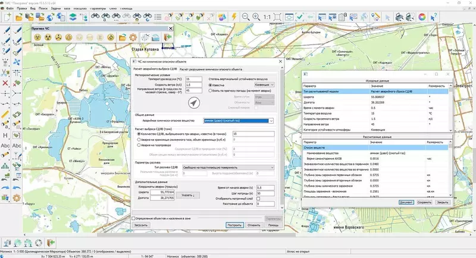Select Взять по прогнозу погоды radio option

point(210,90)
